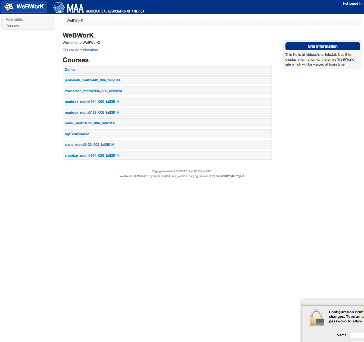Viewport: 364px width, 342px height.
Task: Open course maddox_math1914_060_fall2014
Action: click(92, 102)
